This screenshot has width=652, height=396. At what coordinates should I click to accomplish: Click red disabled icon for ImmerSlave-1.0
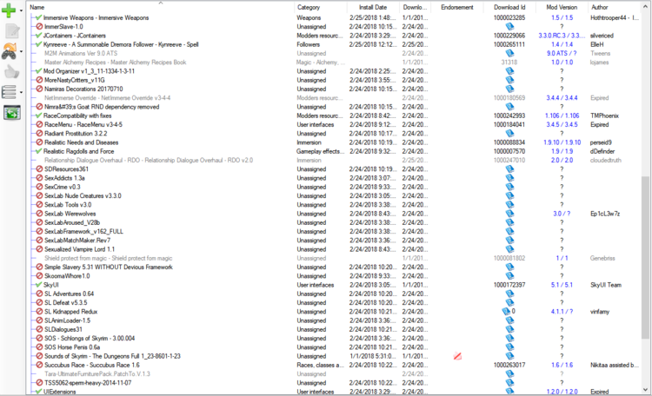(39, 27)
